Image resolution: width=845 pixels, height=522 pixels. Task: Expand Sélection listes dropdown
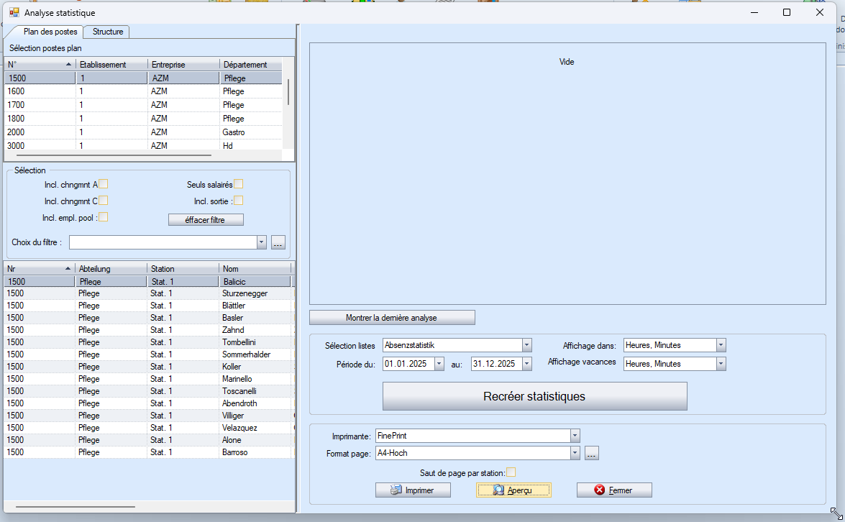tap(526, 345)
